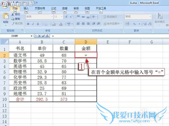Switch to the 插入 (Insert) tab

coord(26,8)
